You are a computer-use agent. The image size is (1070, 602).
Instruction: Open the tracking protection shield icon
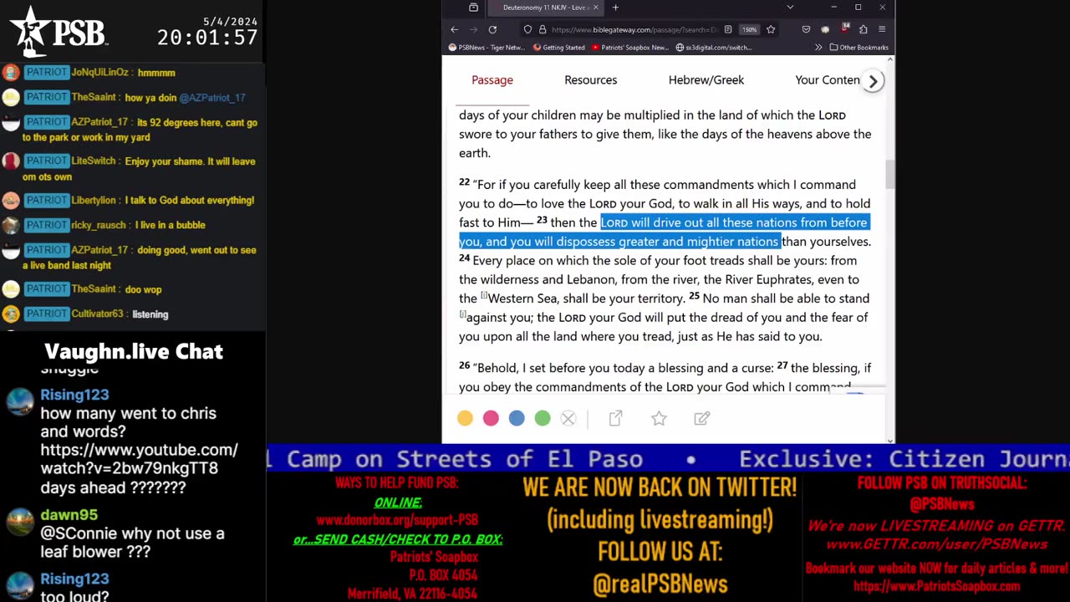(x=527, y=29)
